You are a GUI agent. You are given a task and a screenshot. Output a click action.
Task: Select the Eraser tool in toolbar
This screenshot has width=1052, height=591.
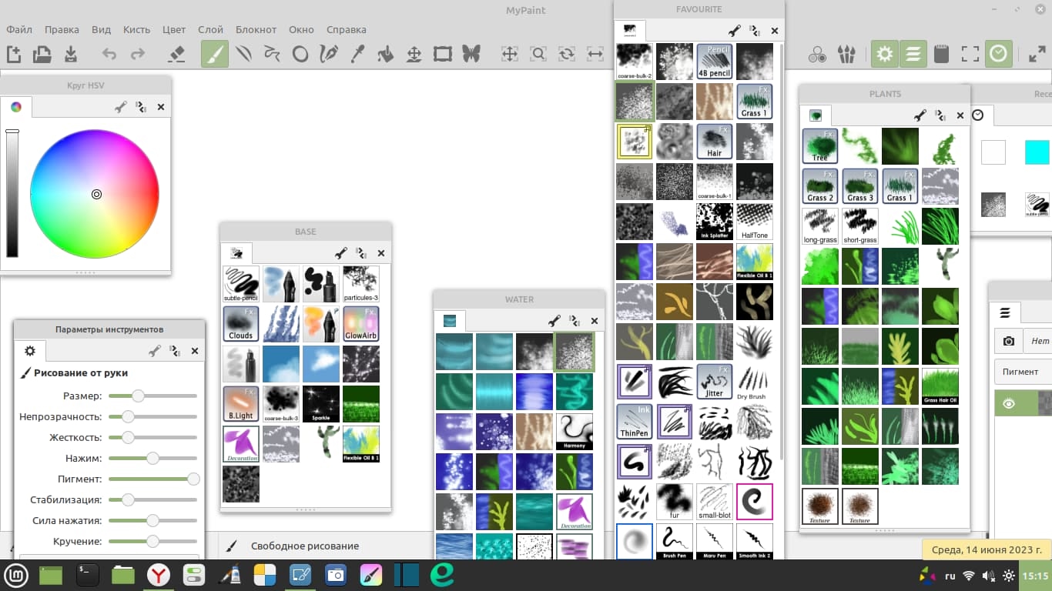point(176,54)
